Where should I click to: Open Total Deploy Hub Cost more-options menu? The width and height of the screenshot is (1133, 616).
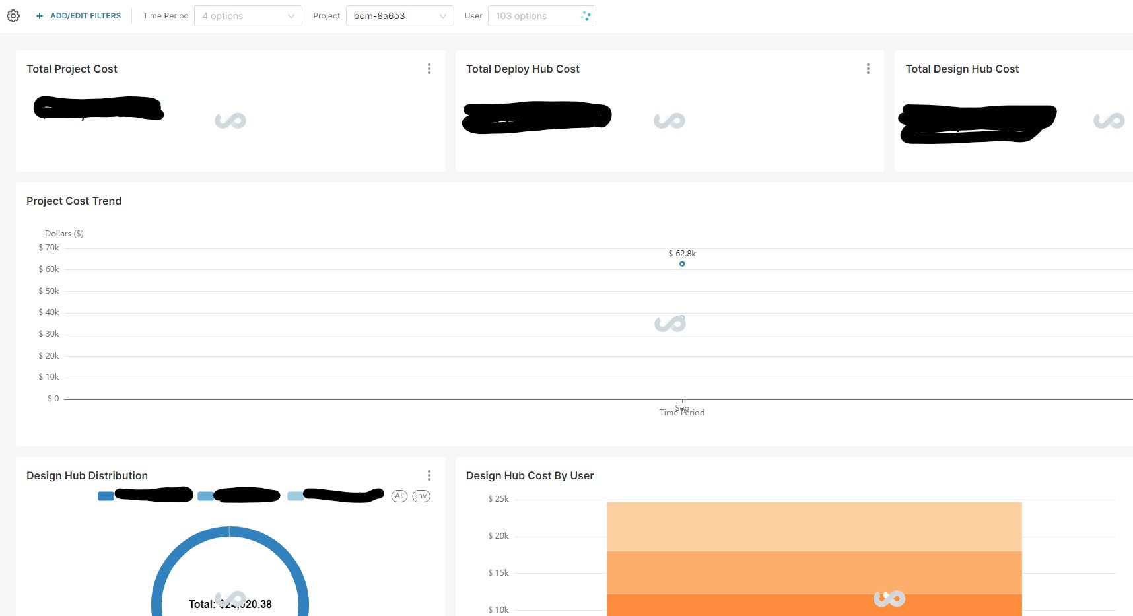(868, 69)
